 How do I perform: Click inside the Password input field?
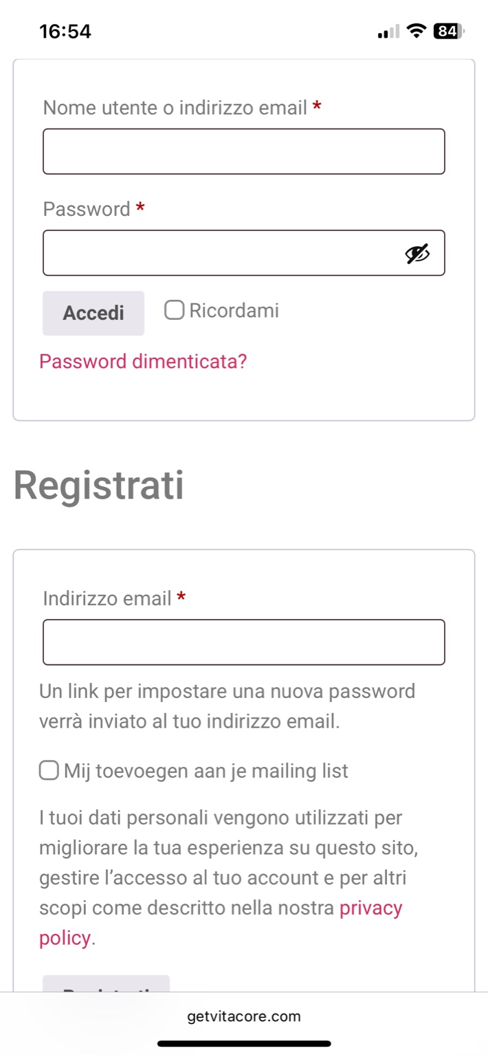pyautogui.click(x=220, y=253)
